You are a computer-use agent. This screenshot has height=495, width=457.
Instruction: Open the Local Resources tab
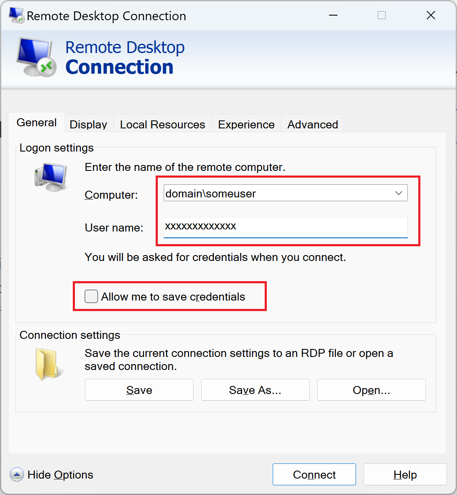pyautogui.click(x=162, y=124)
